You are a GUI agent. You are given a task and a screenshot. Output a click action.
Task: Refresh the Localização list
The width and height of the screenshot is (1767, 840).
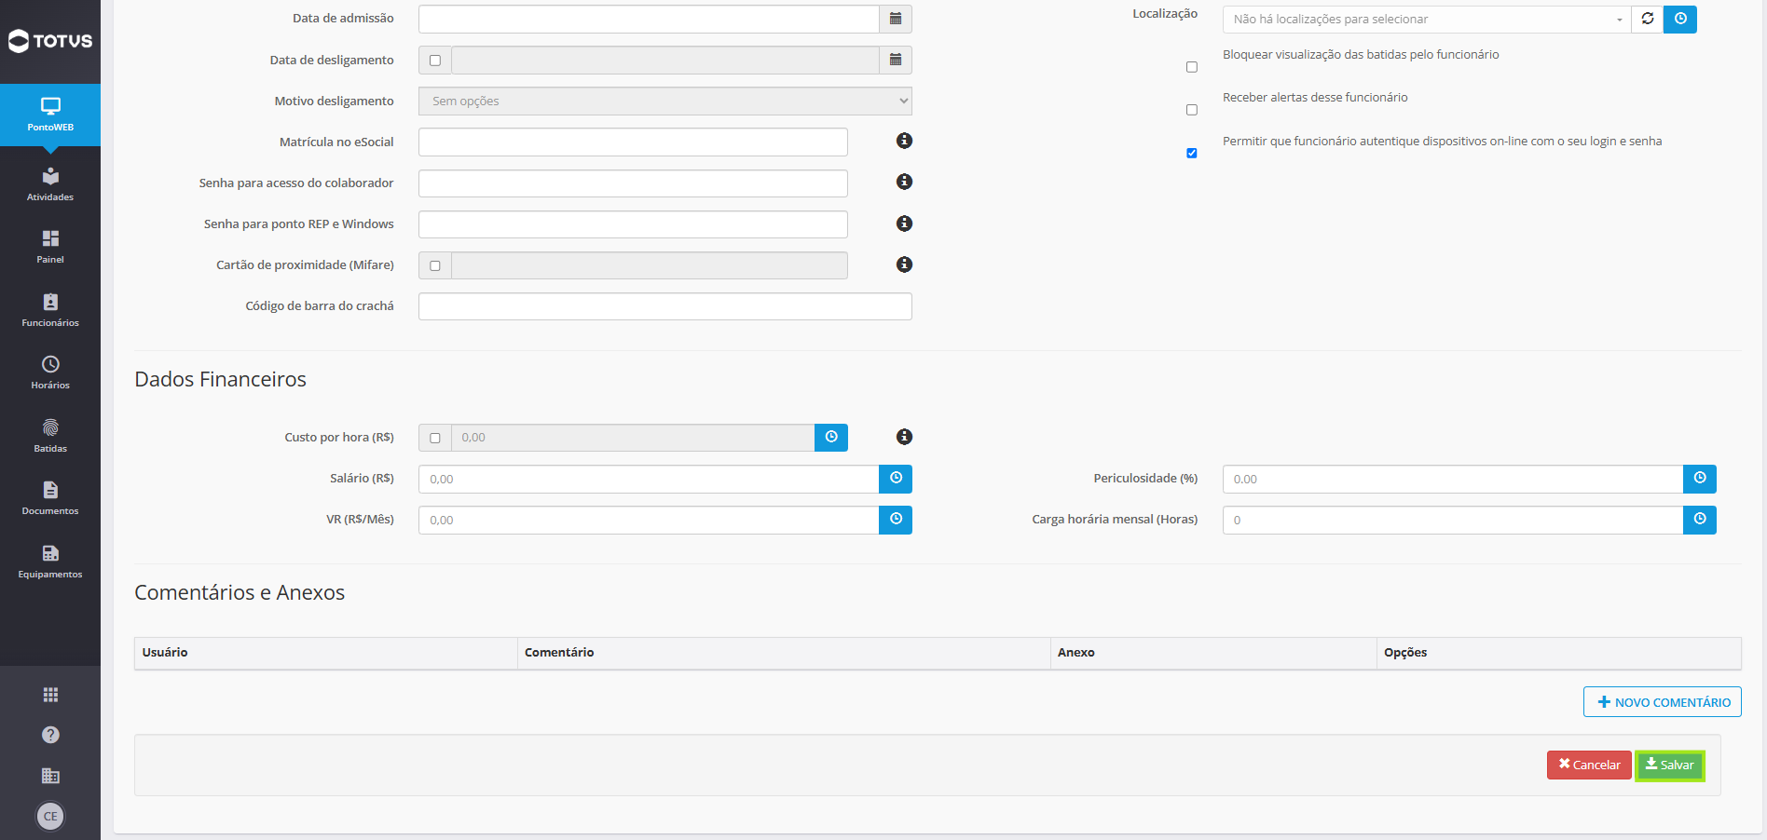tap(1648, 19)
